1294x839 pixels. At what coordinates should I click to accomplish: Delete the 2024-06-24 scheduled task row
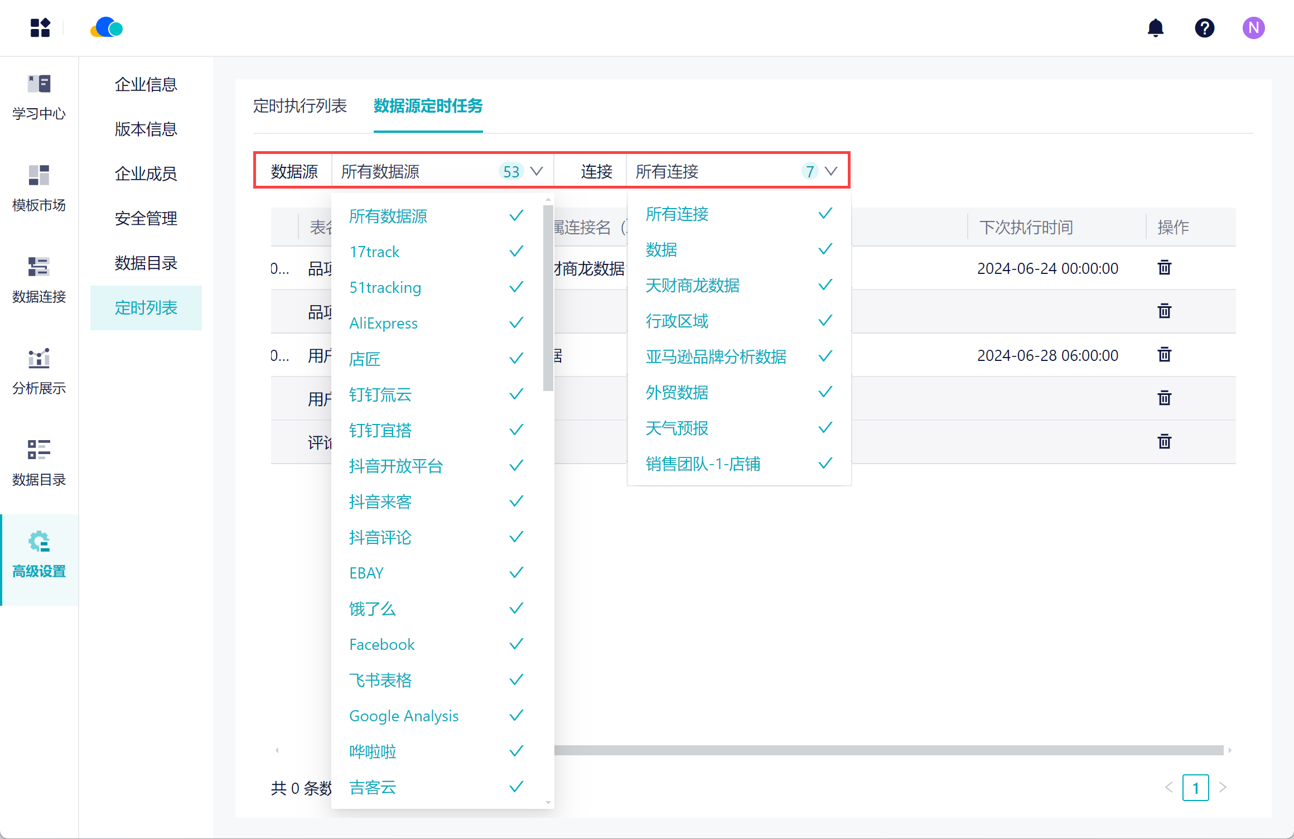1164,268
